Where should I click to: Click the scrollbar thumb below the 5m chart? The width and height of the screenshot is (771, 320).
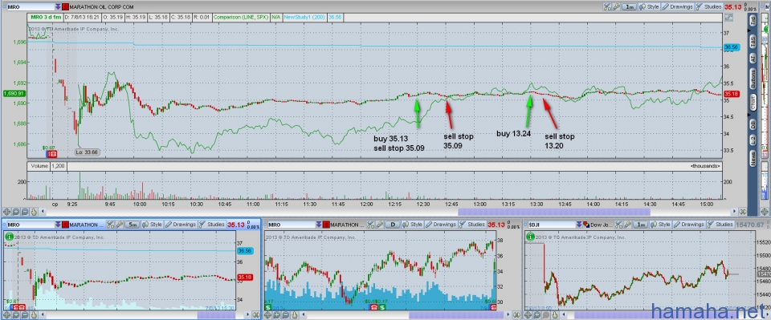216,314
